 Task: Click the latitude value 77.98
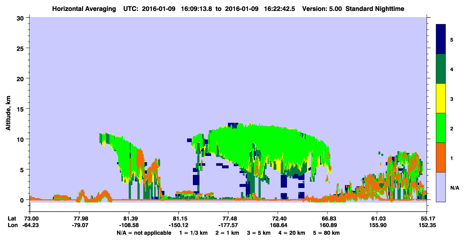point(79,219)
